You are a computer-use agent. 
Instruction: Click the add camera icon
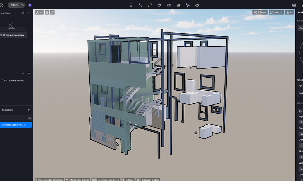169,5
